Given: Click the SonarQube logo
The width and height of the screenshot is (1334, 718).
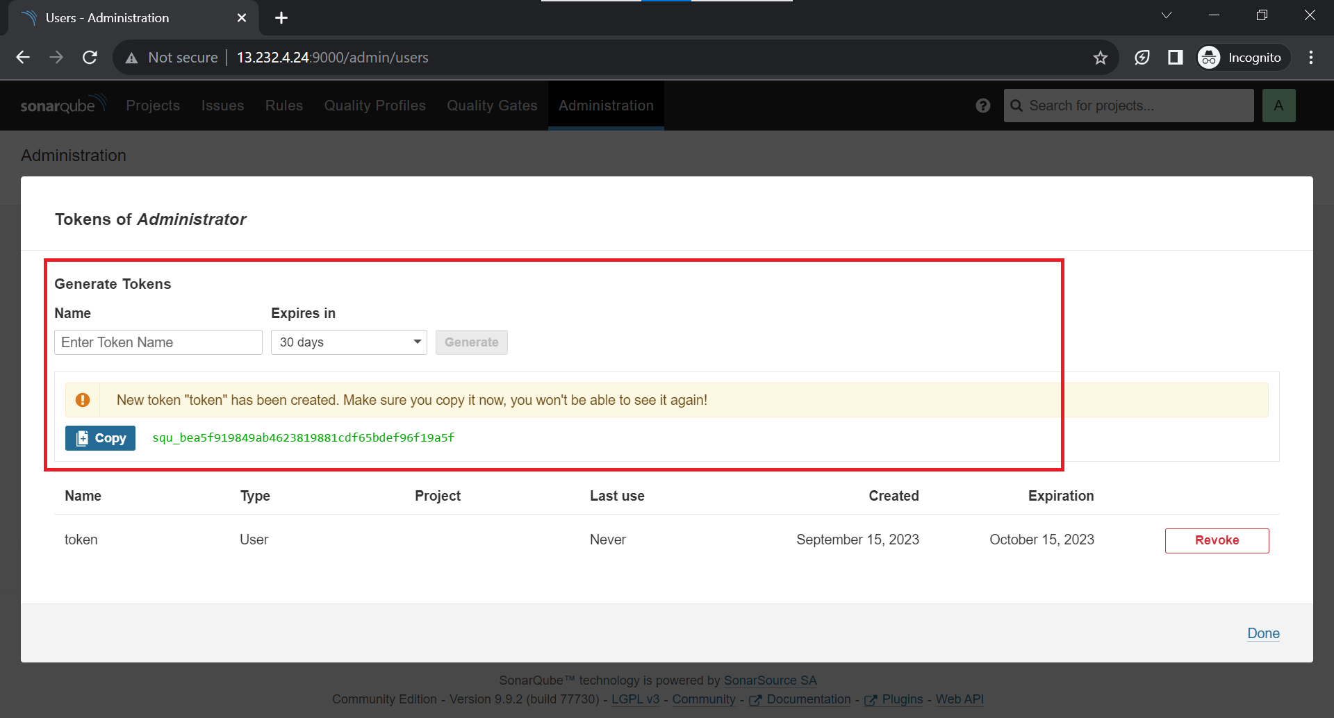Looking at the screenshot, I should coord(63,105).
